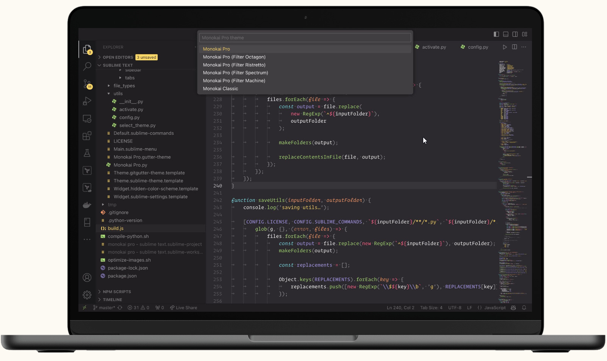The image size is (607, 361).
Task: Select the Run and Debug icon
Action: (x=87, y=101)
